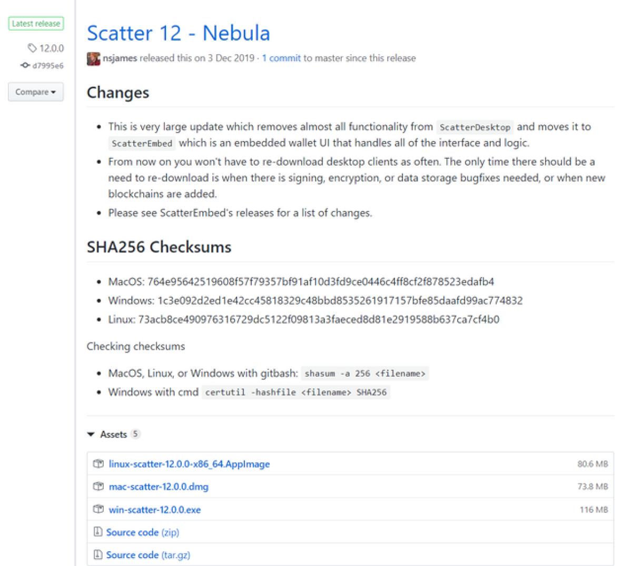Download mac-scatter-12.0.0.dmg
Image resolution: width=632 pixels, height=566 pixels.
159,487
